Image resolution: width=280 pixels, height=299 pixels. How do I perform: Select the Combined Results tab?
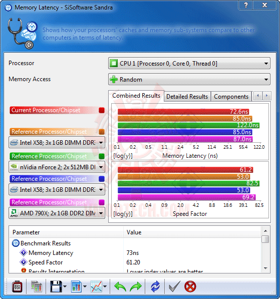136,96
